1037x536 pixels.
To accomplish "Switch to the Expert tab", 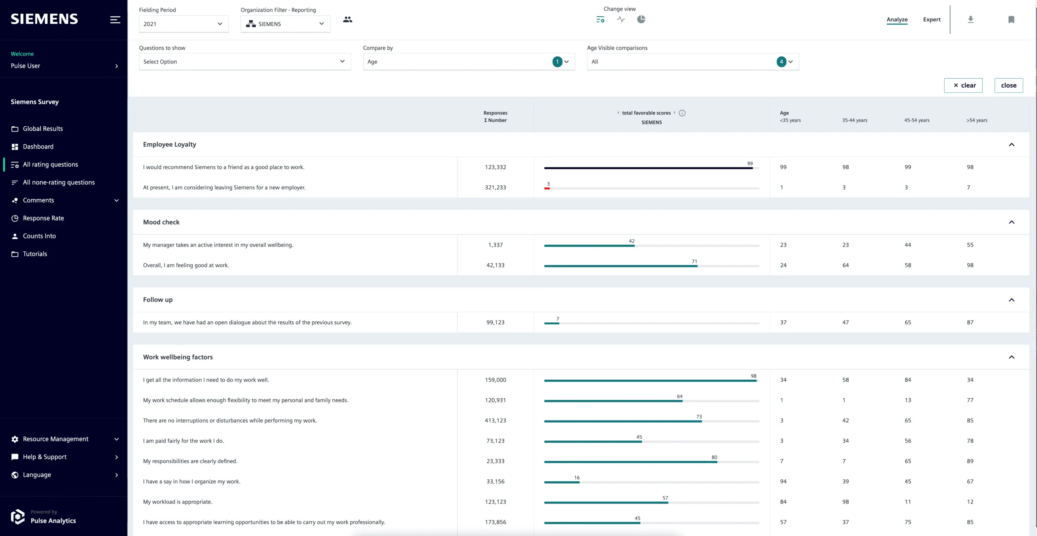I will [932, 19].
